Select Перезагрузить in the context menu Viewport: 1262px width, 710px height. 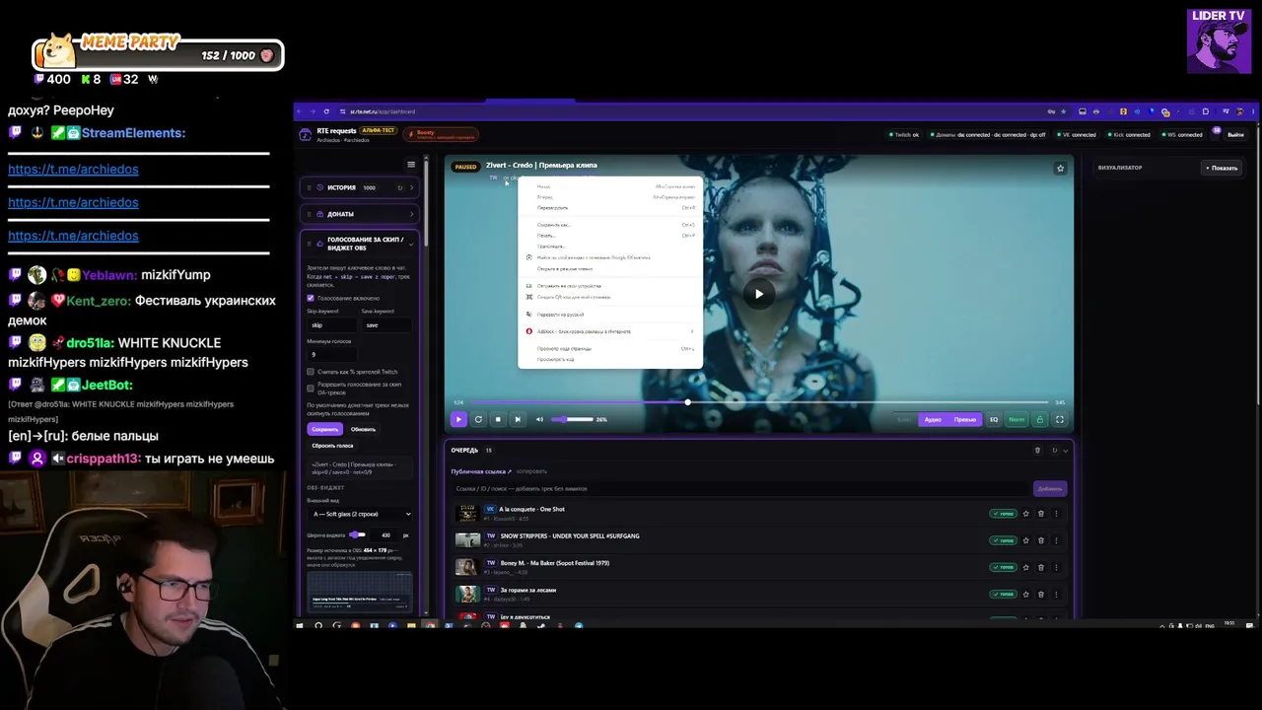(x=610, y=208)
